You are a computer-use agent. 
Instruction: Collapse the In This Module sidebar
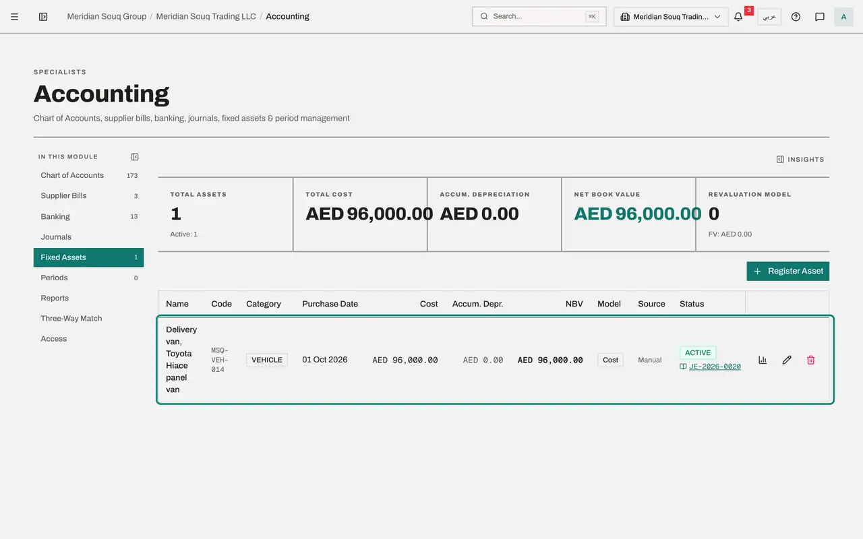(x=135, y=157)
